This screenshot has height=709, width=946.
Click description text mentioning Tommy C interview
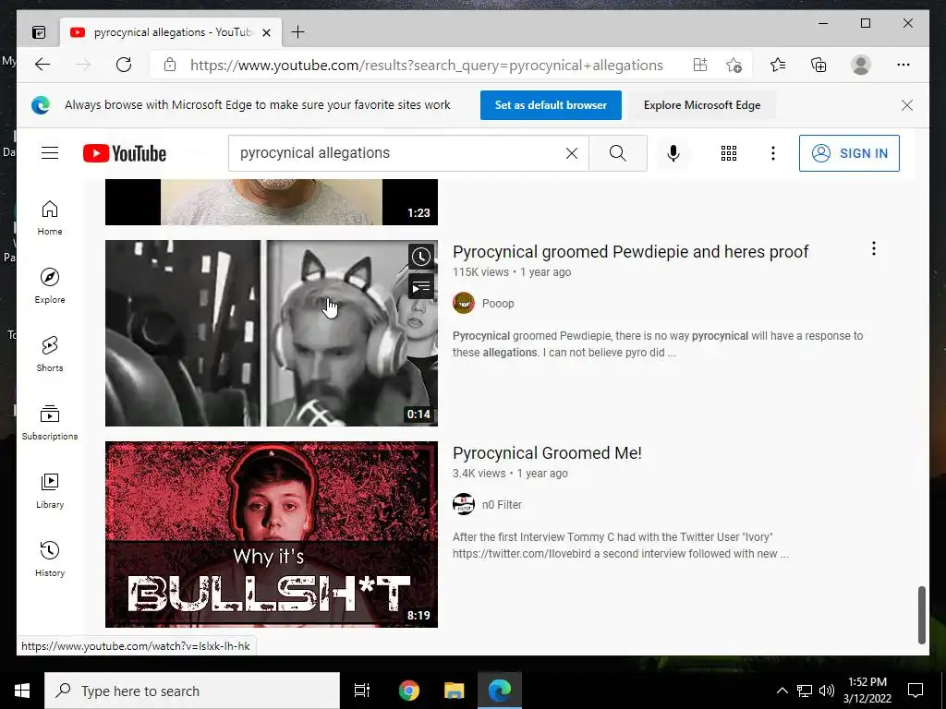620,545
